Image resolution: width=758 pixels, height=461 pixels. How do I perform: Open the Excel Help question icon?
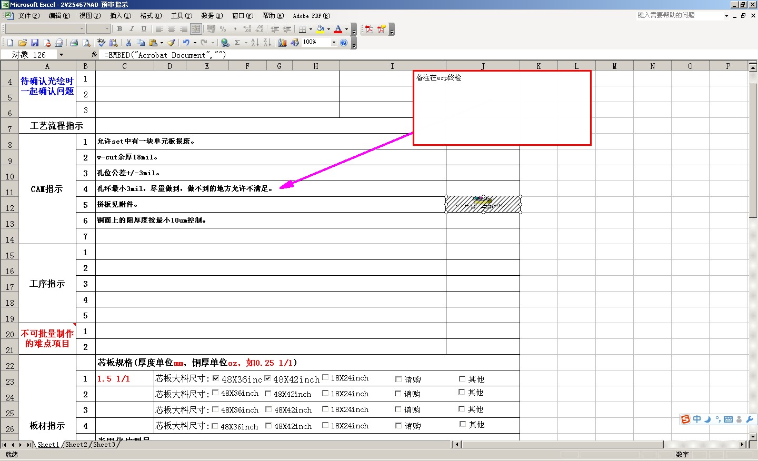344,43
